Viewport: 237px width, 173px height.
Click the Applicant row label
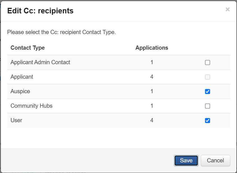point(22,77)
